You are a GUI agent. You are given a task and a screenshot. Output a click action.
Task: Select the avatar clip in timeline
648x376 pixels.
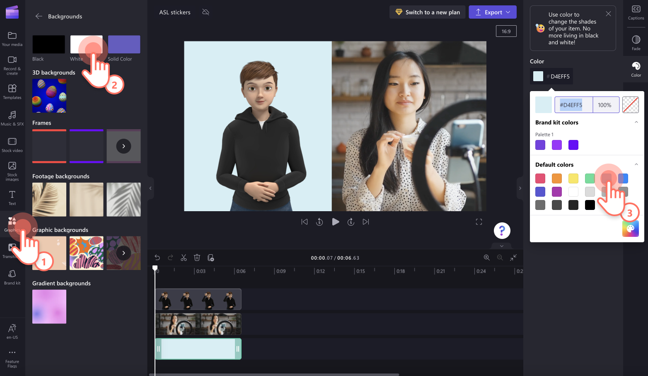(198, 299)
